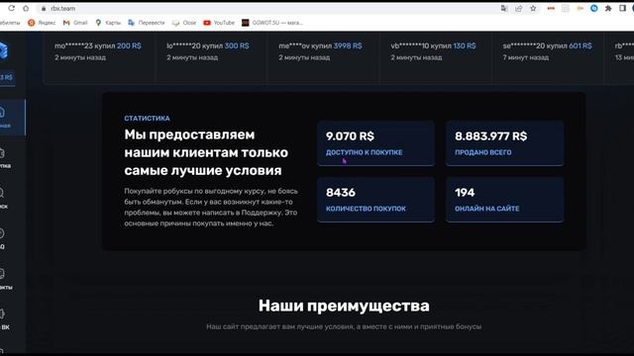
Task: Click the 8436 Количество покупок card
Action: pyautogui.click(x=375, y=200)
